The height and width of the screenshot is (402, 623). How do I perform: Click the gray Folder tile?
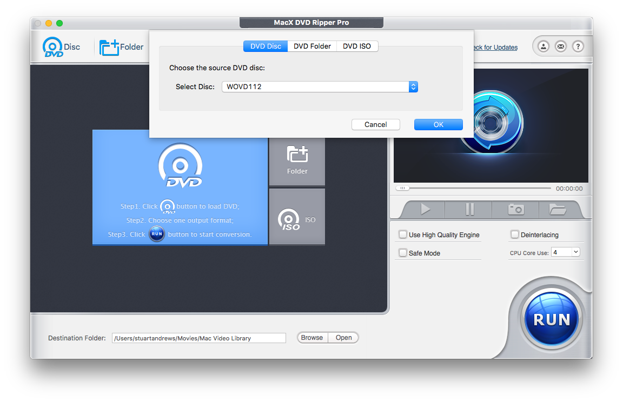[x=297, y=162]
